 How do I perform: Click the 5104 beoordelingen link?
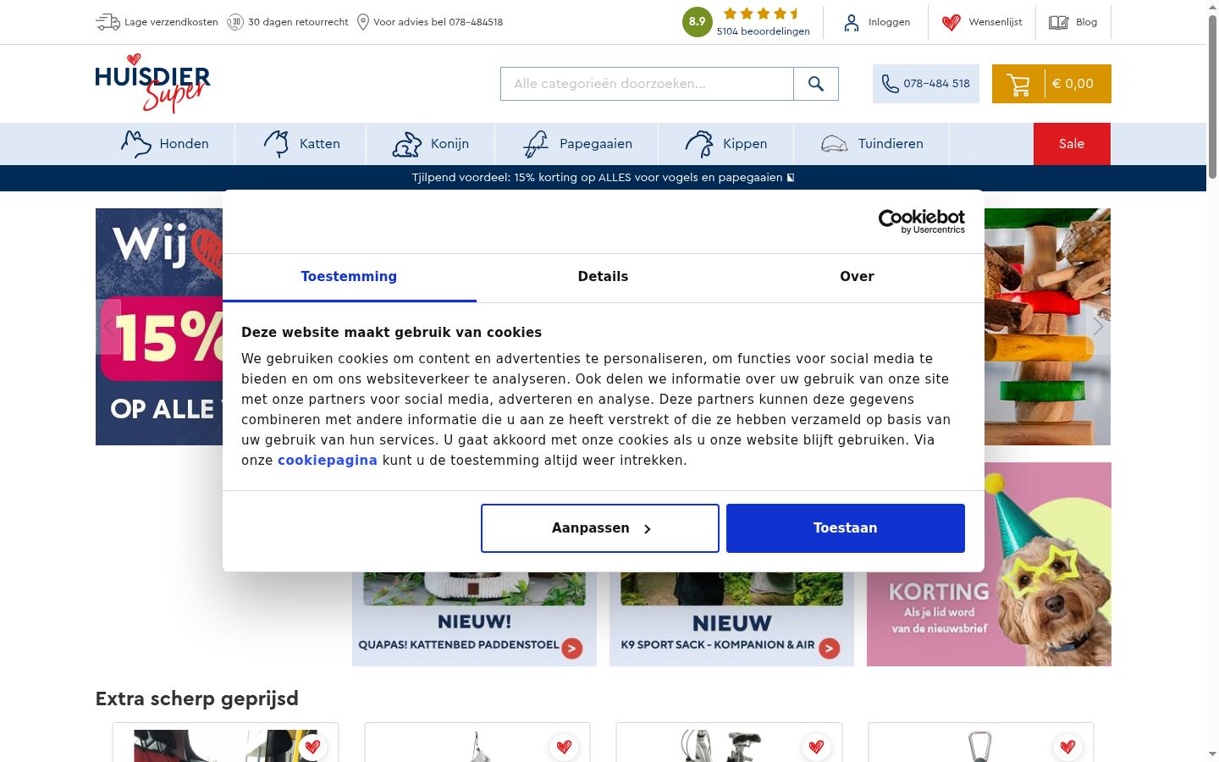[x=764, y=31]
